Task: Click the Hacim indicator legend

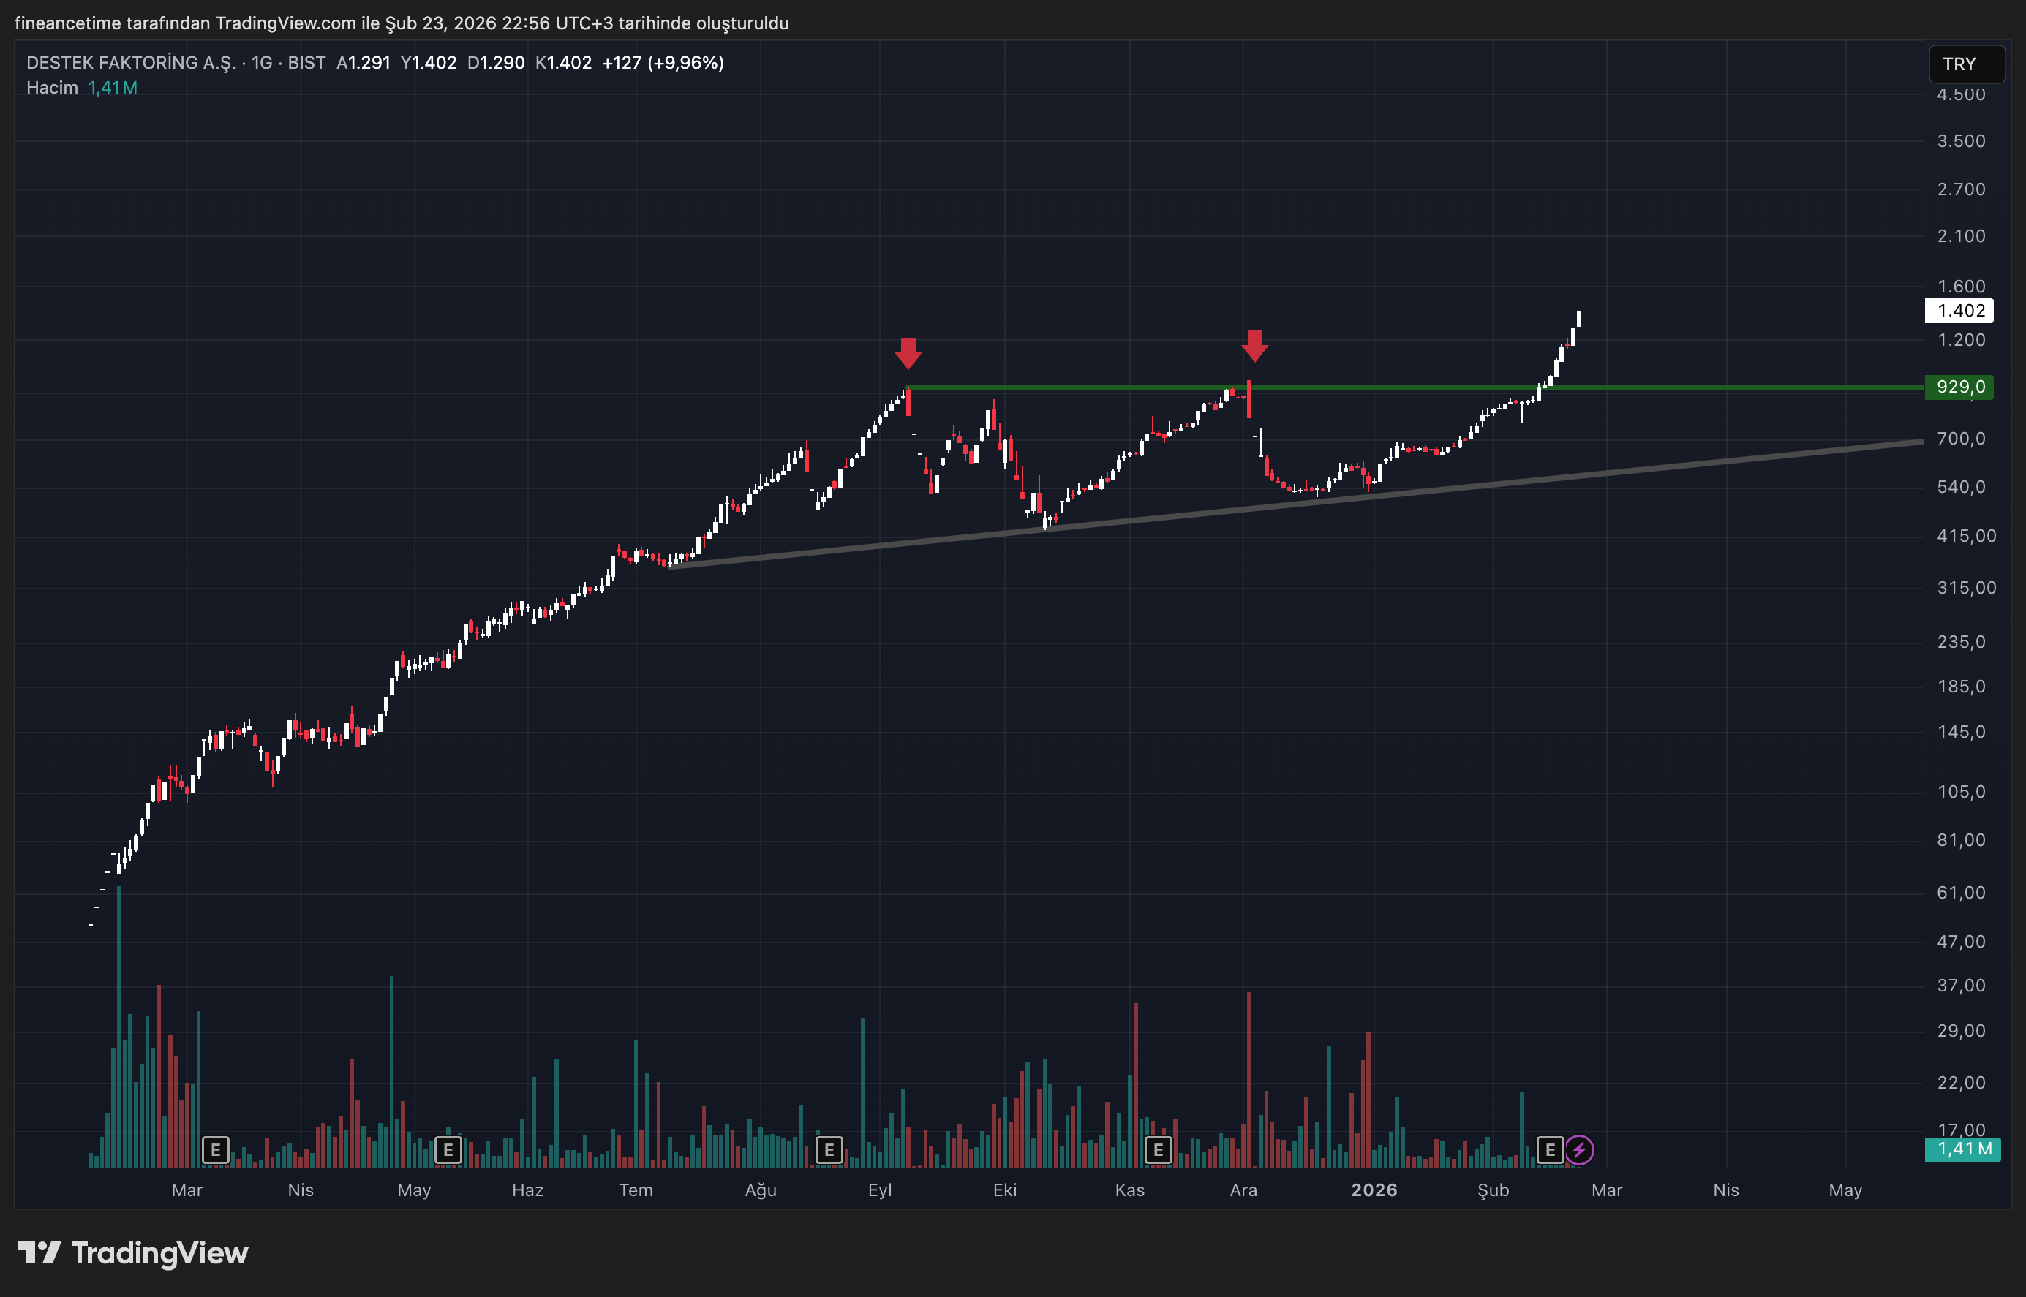Action: tap(52, 88)
